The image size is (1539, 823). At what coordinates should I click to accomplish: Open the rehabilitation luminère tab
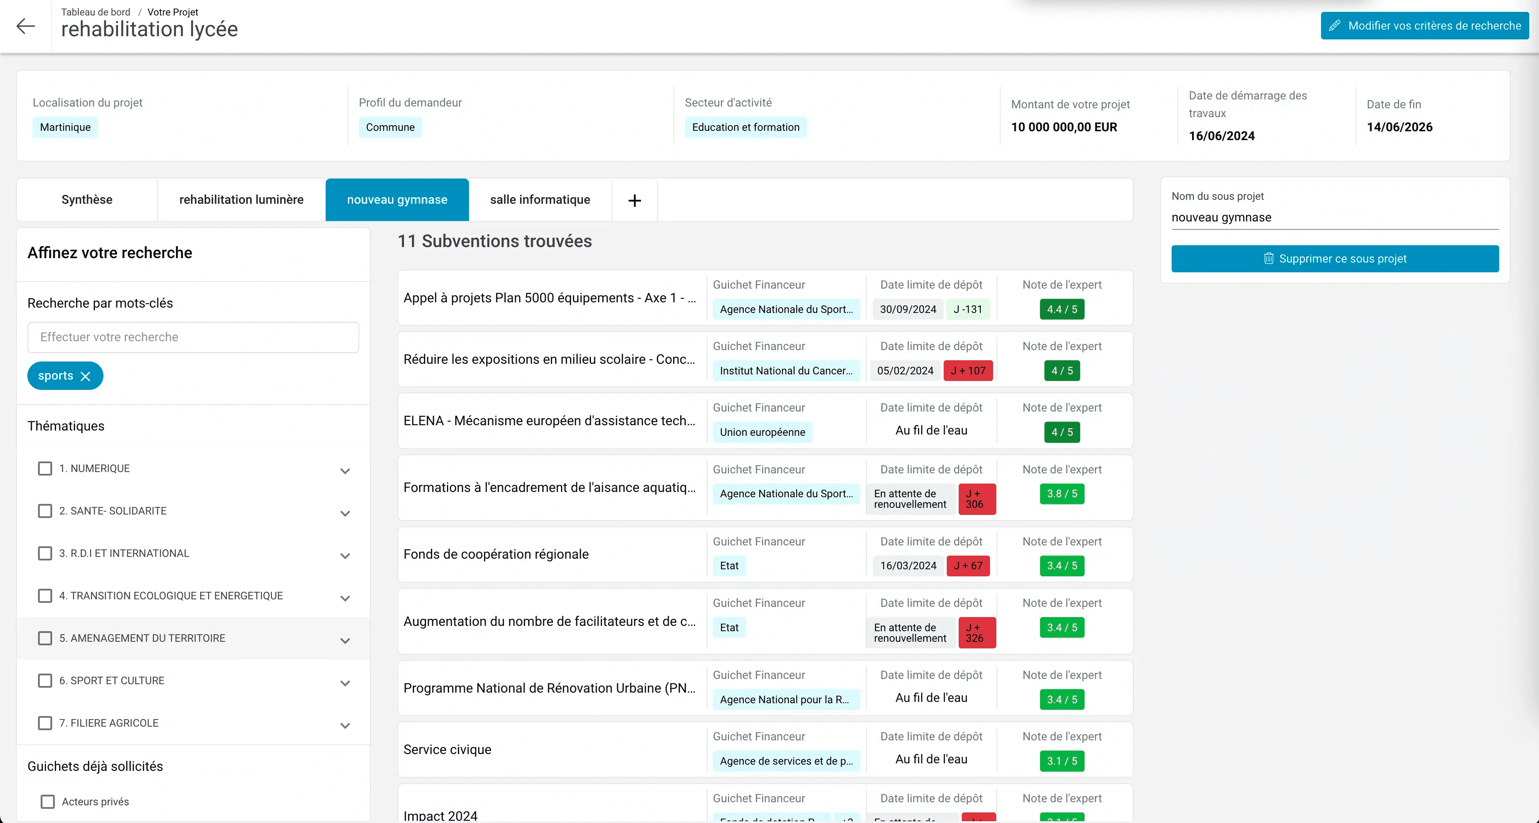coord(241,199)
